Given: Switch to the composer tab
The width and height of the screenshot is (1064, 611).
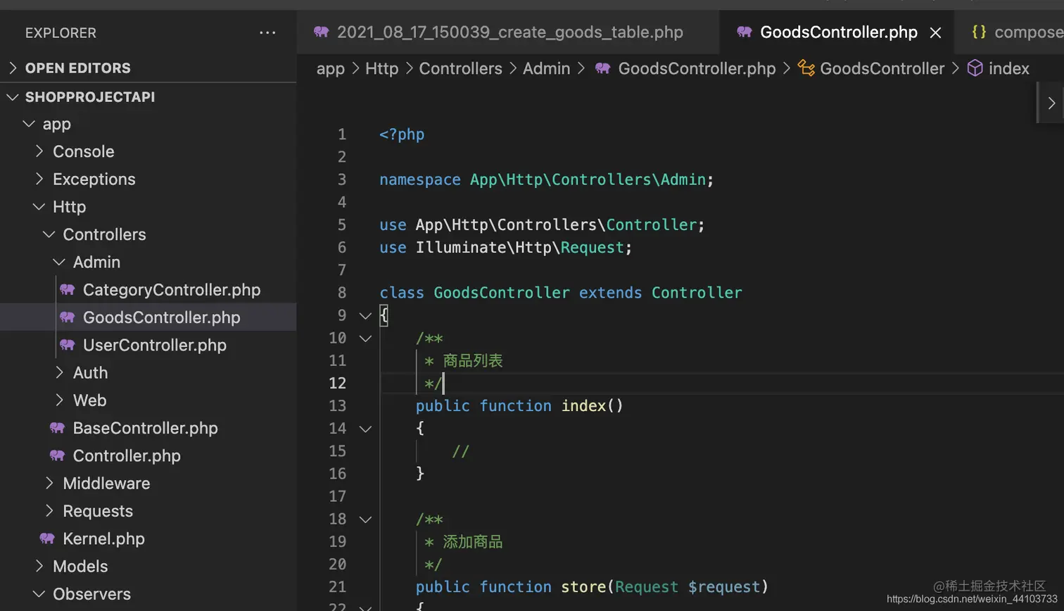Looking at the screenshot, I should pos(1010,32).
